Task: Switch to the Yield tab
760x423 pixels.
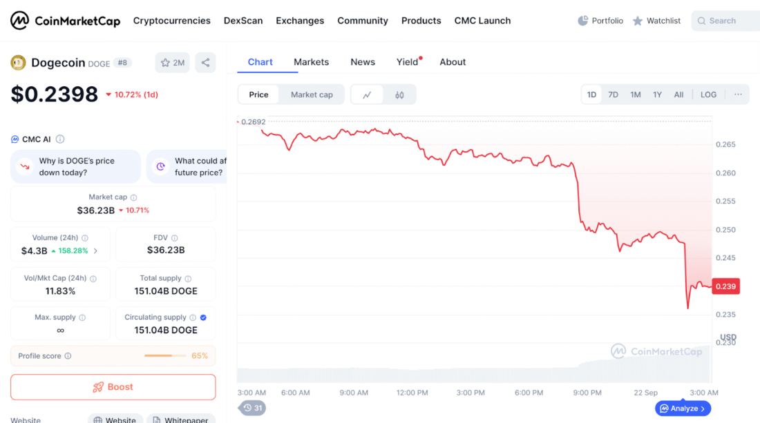Action: [408, 62]
